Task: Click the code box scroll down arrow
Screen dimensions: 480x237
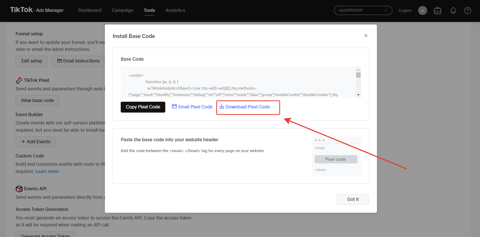Action: pos(358,95)
